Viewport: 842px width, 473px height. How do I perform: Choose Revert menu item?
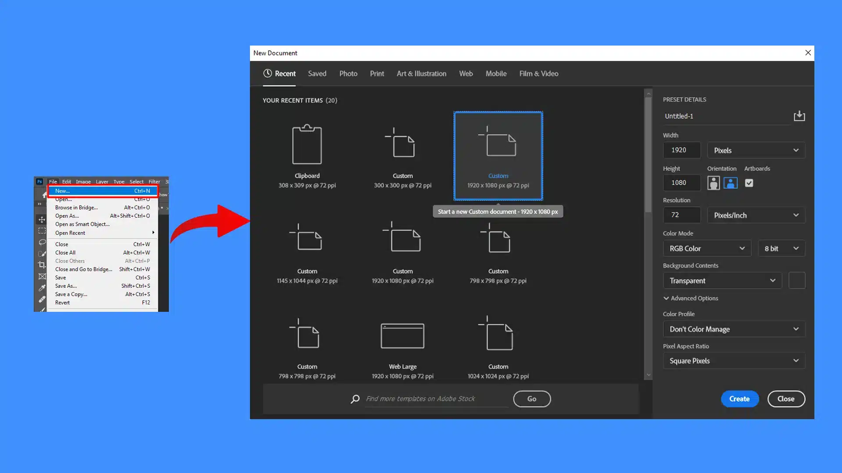tap(103, 303)
